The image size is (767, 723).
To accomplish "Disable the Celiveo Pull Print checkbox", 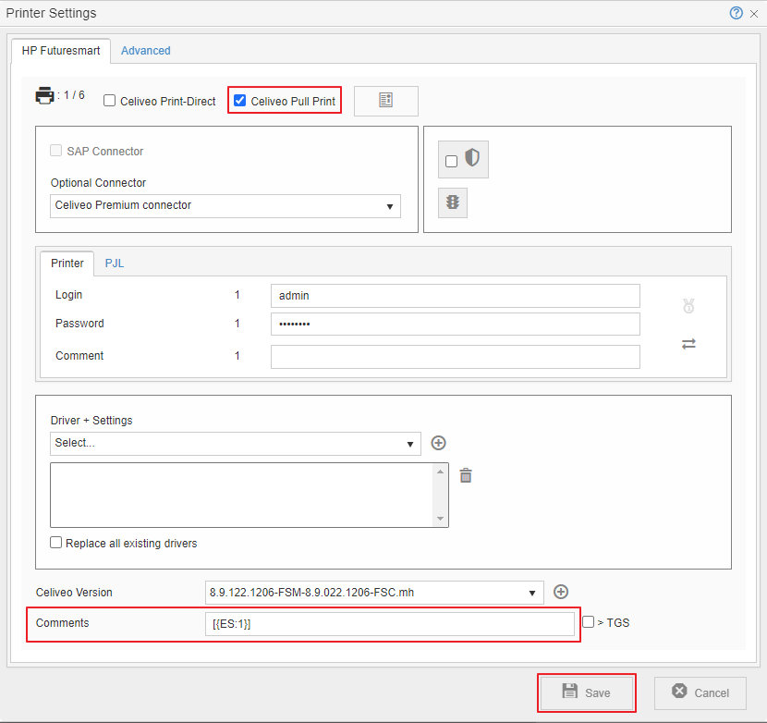I will click(x=239, y=101).
